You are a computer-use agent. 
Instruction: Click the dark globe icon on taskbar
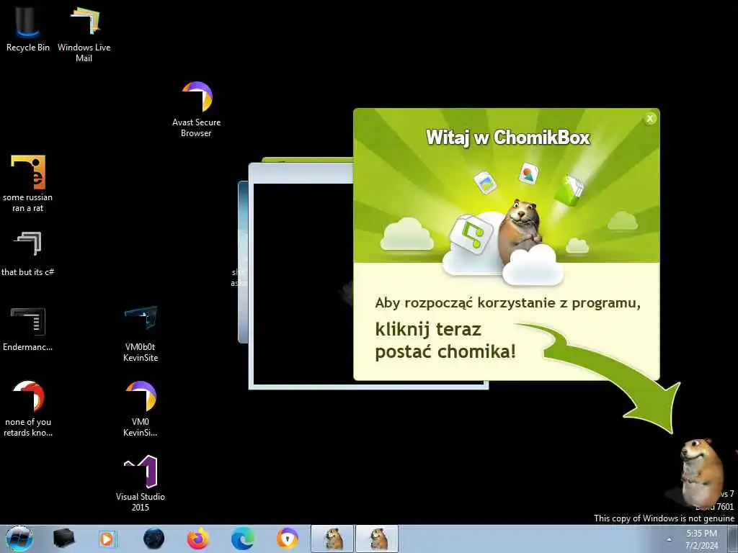click(154, 539)
